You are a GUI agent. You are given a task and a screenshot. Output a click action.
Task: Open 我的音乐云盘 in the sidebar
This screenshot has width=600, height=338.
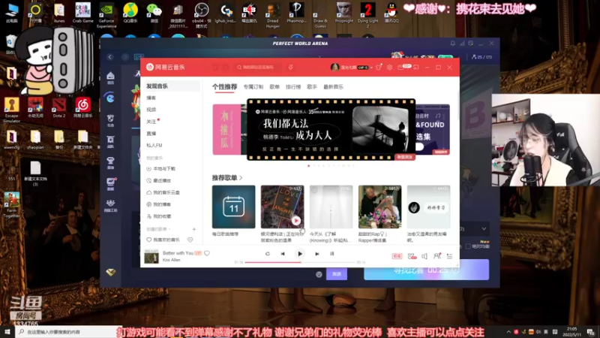click(x=163, y=192)
